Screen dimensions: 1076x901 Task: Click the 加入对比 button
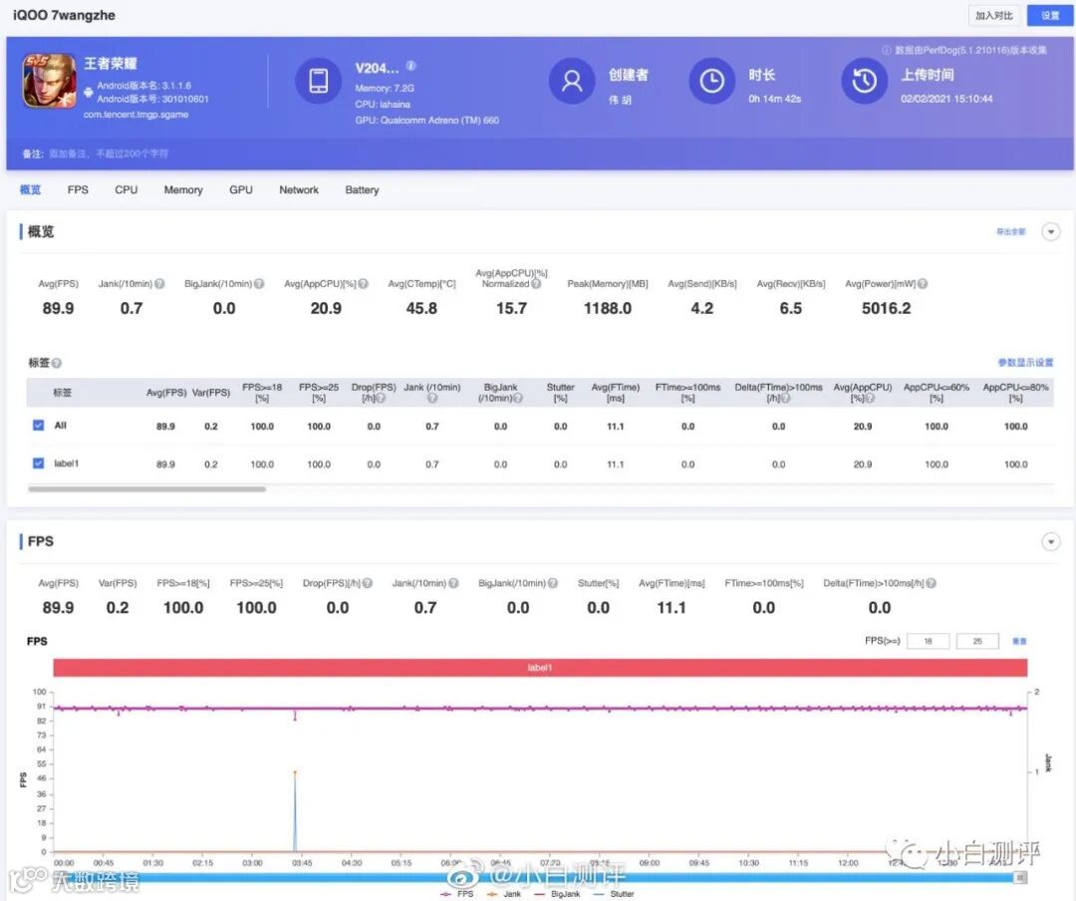[993, 15]
